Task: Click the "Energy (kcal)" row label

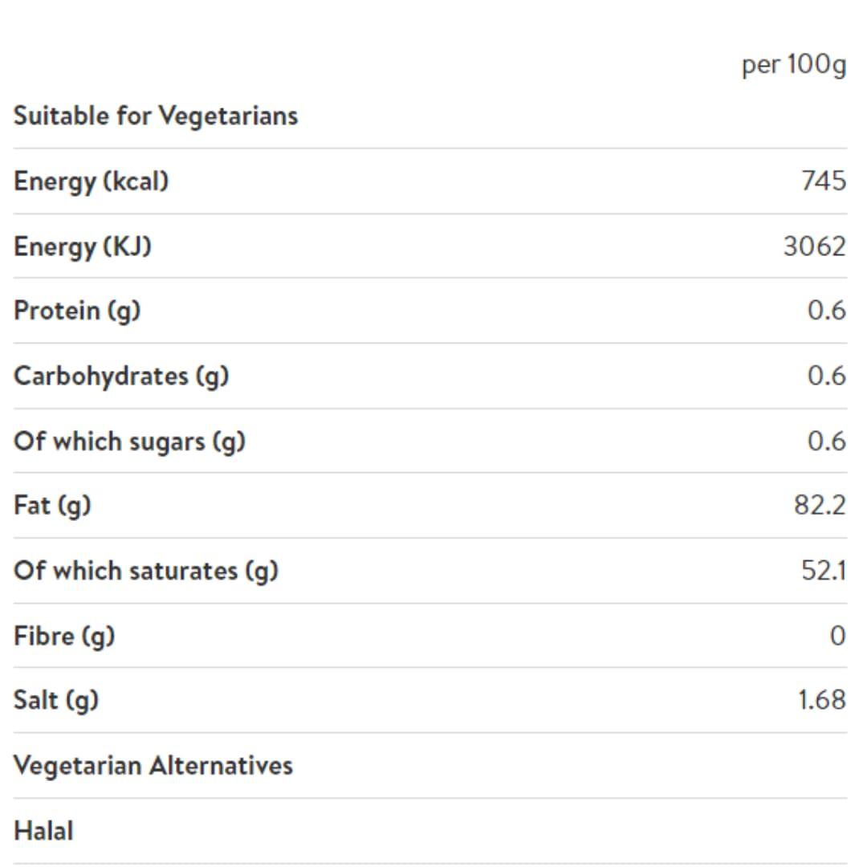Action: point(92,181)
